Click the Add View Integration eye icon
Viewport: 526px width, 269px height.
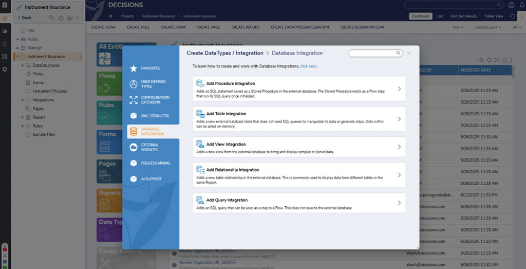(200, 145)
